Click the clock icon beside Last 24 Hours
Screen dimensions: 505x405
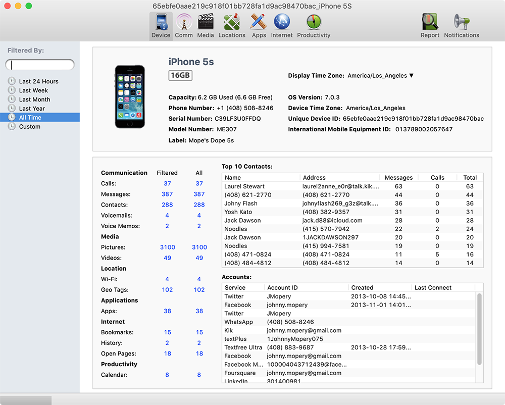12,81
